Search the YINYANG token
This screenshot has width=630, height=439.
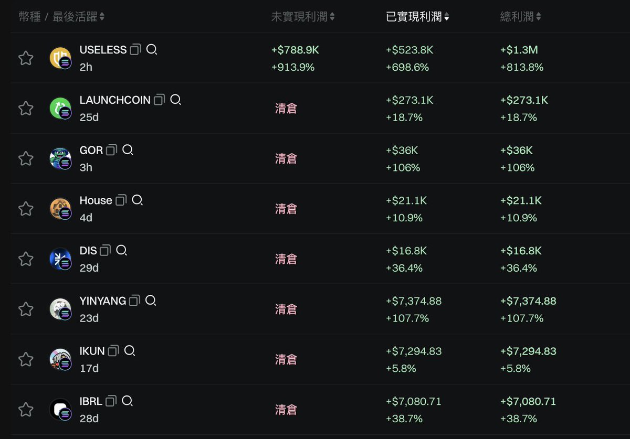point(151,301)
